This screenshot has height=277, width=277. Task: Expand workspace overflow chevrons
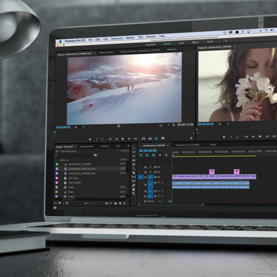(x=226, y=41)
